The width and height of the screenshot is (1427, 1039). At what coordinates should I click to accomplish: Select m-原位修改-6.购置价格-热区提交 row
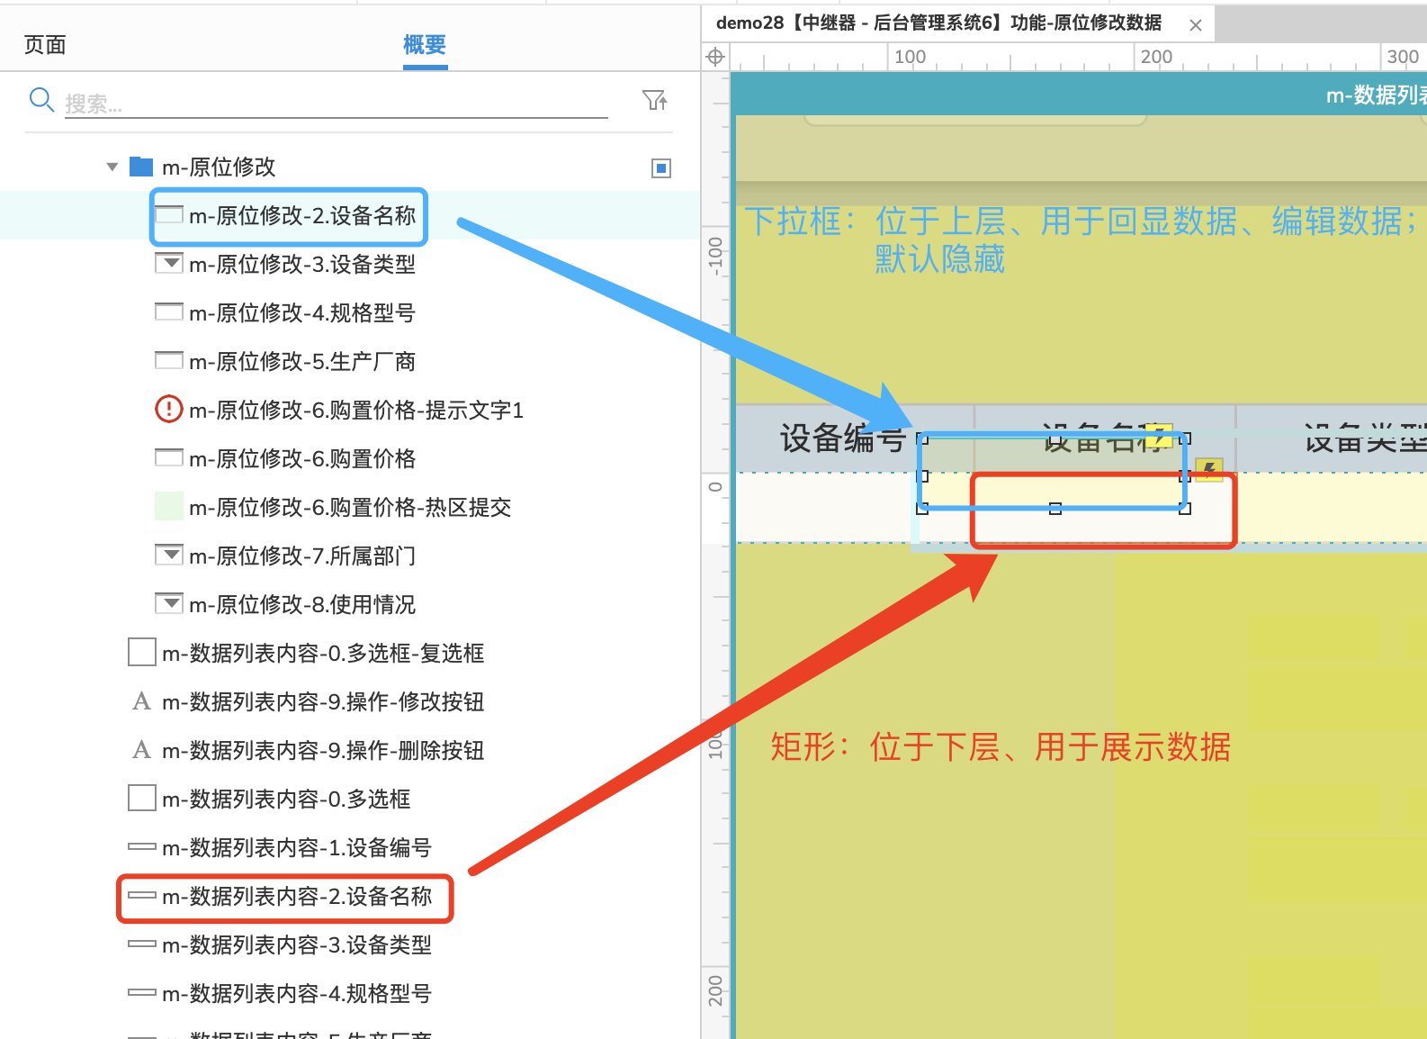[351, 508]
